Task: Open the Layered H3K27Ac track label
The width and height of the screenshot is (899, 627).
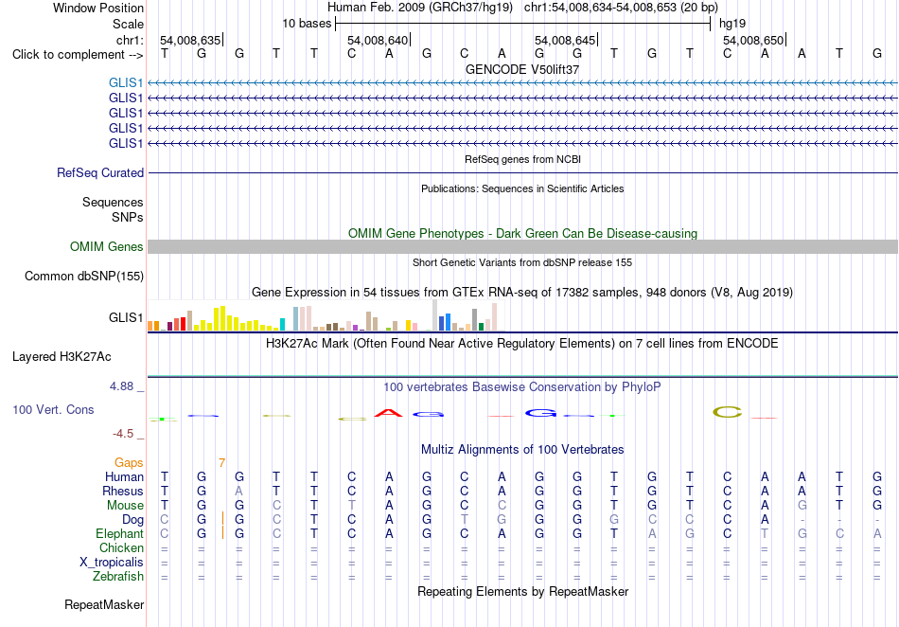Action: click(62, 357)
